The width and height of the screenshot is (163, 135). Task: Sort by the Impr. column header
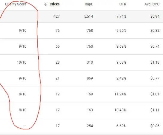89,4
